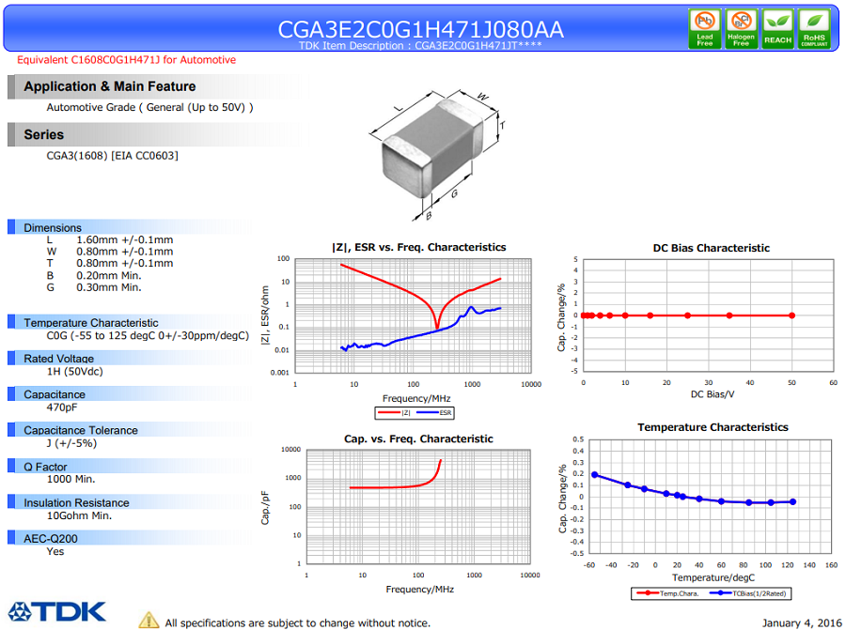Select part number title CGA3E2C0G1H471J080AA
This screenshot has width=846, height=630.
pyautogui.click(x=420, y=29)
